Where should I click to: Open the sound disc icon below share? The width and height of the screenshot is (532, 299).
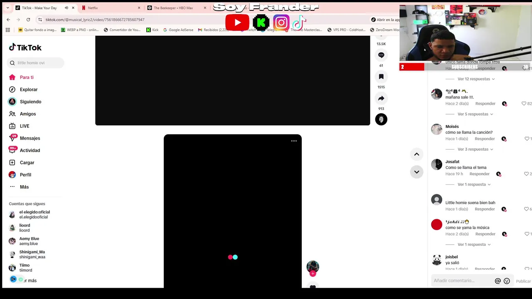coord(381,120)
